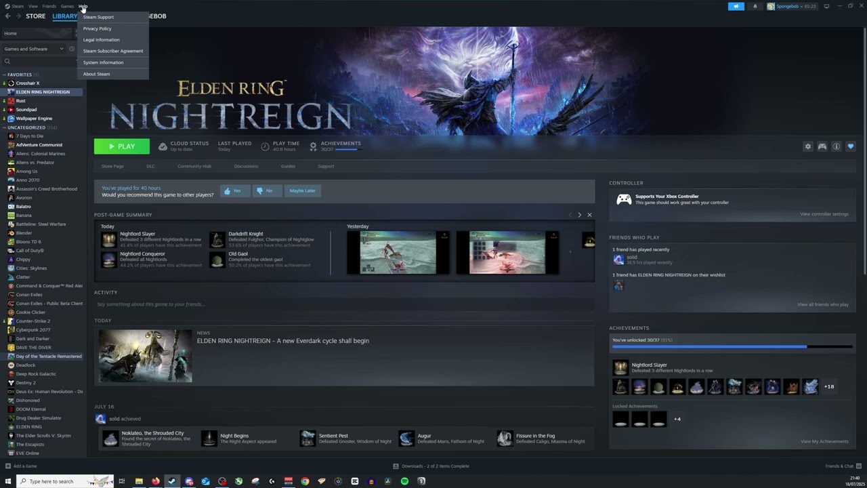867x488 pixels.
Task: Open the Discussions link
Action: (x=246, y=166)
